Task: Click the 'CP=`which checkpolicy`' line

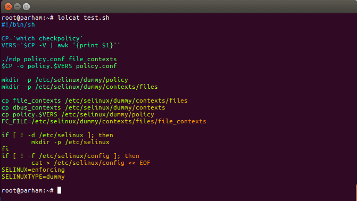Action: 42,38
